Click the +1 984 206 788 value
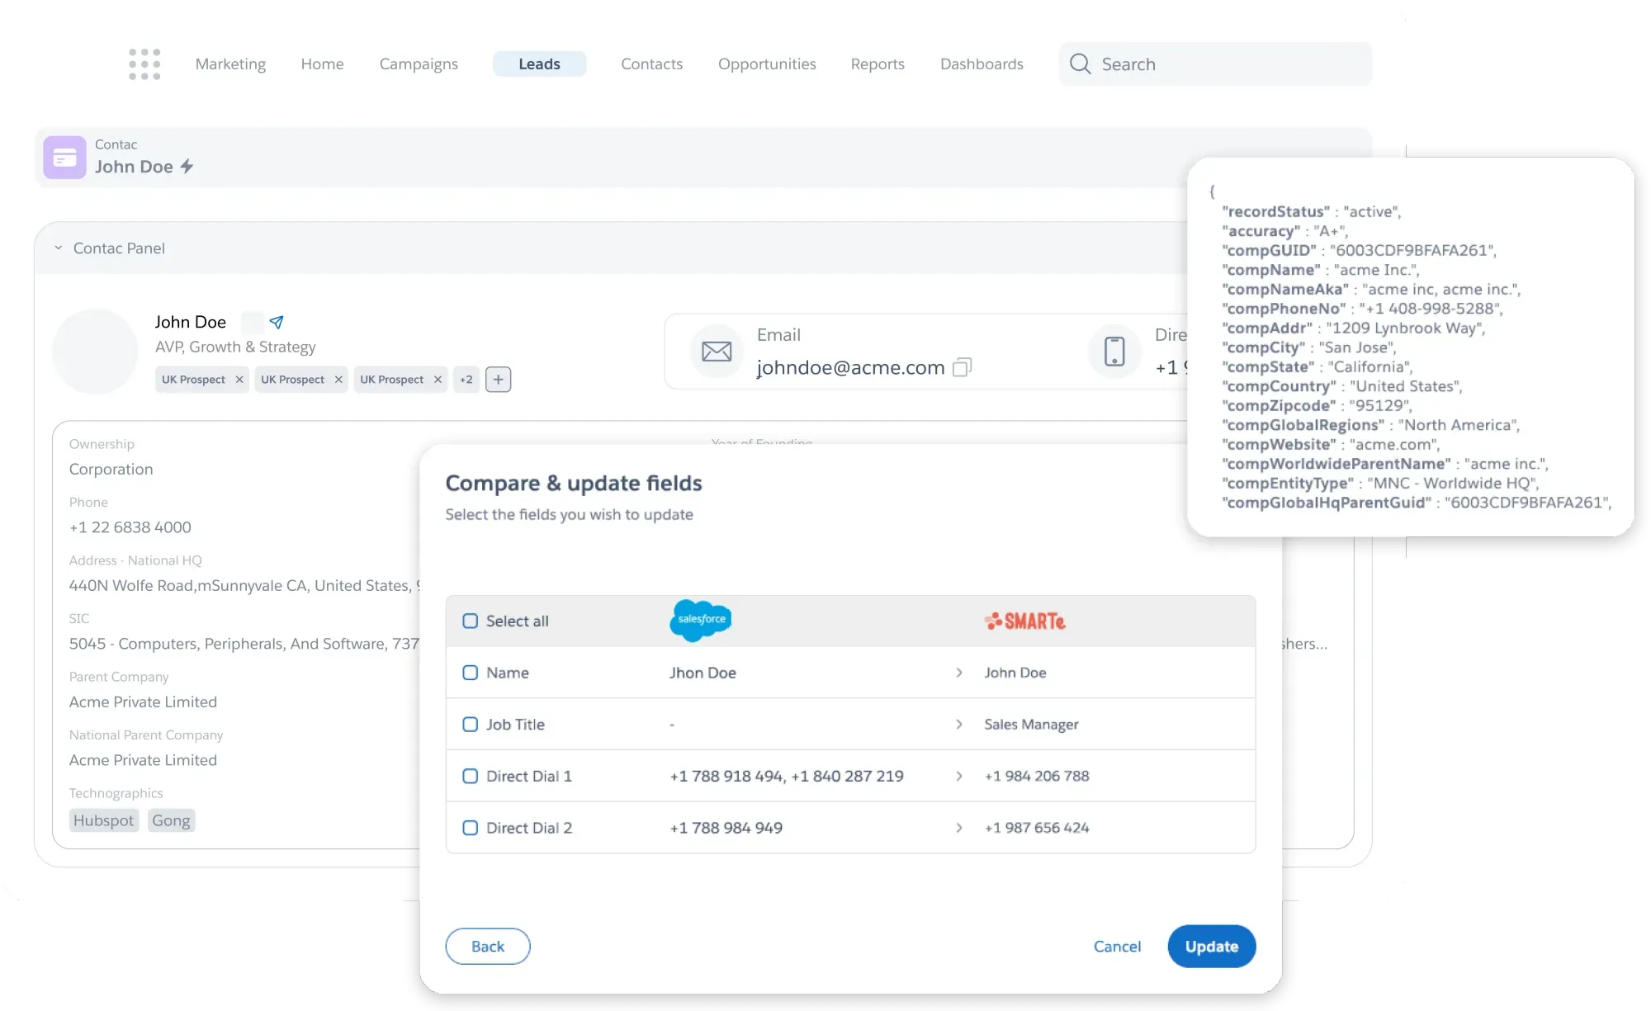Image resolution: width=1651 pixels, height=1011 pixels. (x=1036, y=776)
